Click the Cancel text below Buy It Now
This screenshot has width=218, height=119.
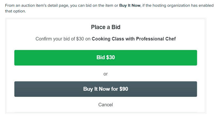(x=105, y=105)
